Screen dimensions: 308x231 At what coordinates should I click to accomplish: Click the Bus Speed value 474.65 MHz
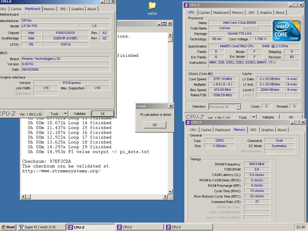point(223,90)
